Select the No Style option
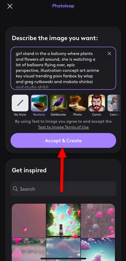 tap(20, 103)
